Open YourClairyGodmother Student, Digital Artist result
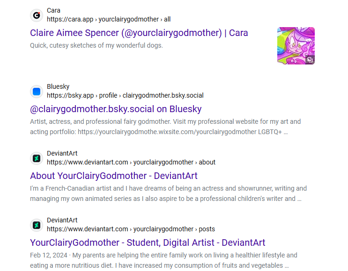 pyautogui.click(x=148, y=242)
